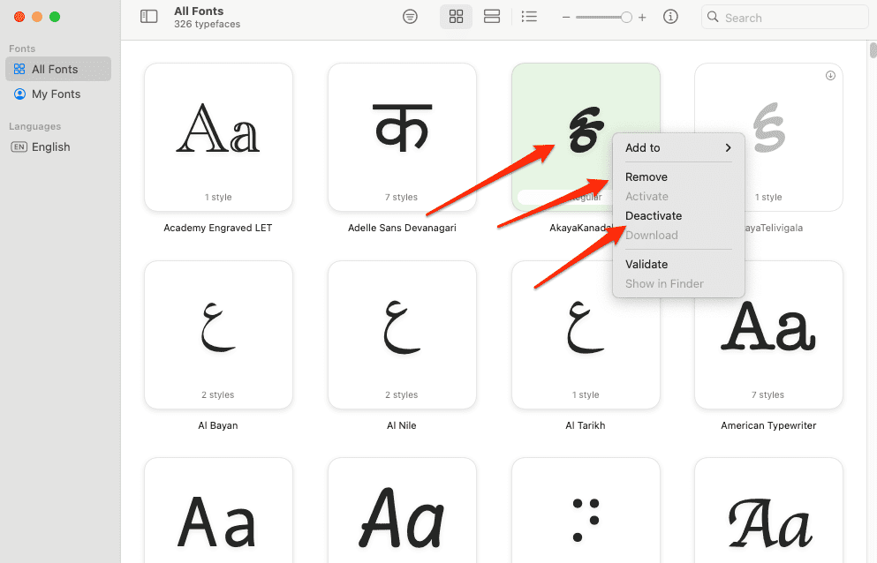The width and height of the screenshot is (877, 563).
Task: Choose Deactivate from the context menu
Action: click(654, 216)
